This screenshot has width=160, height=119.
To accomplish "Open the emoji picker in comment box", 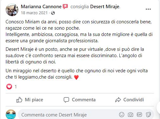I will point(122,115).
